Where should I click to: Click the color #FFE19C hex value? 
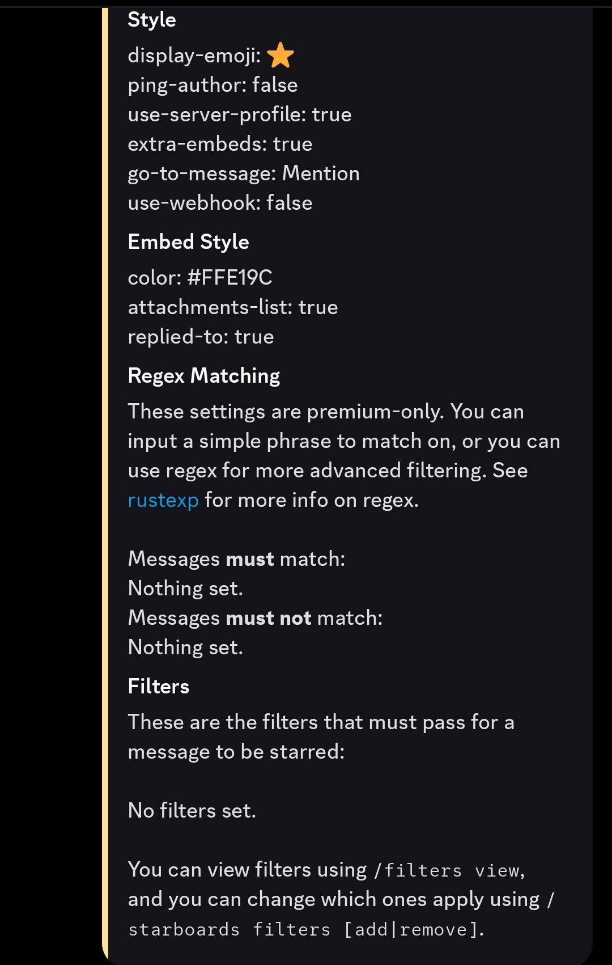(229, 278)
